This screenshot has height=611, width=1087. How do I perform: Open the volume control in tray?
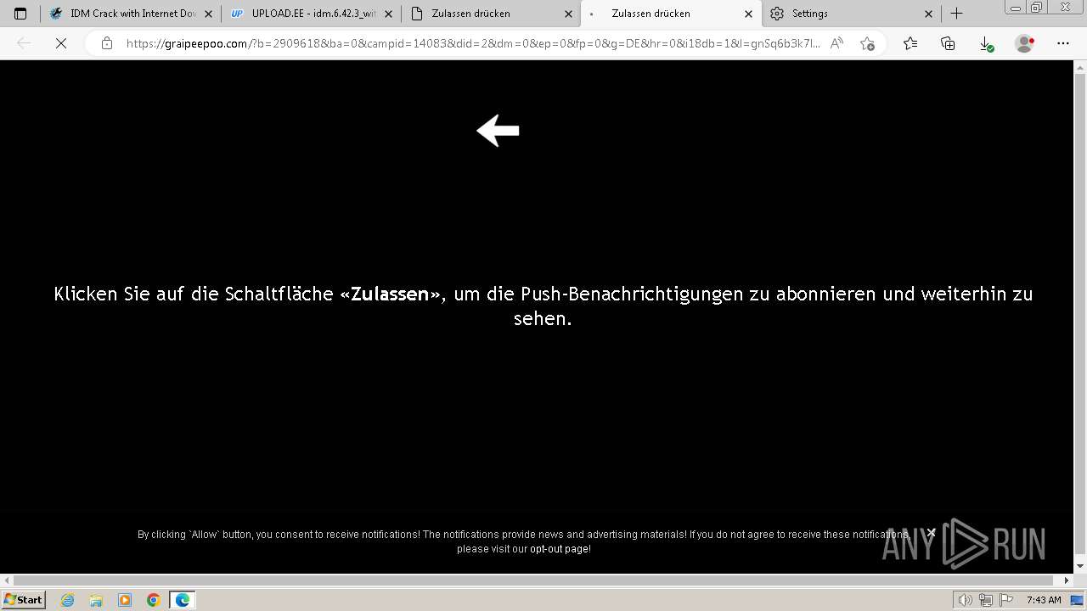966,600
